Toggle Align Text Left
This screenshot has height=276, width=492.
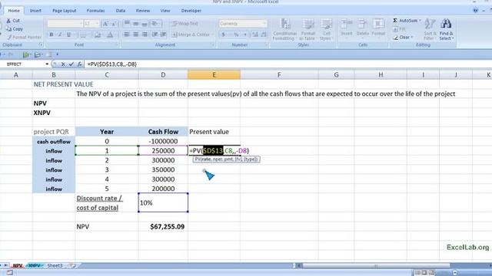tap(127, 34)
